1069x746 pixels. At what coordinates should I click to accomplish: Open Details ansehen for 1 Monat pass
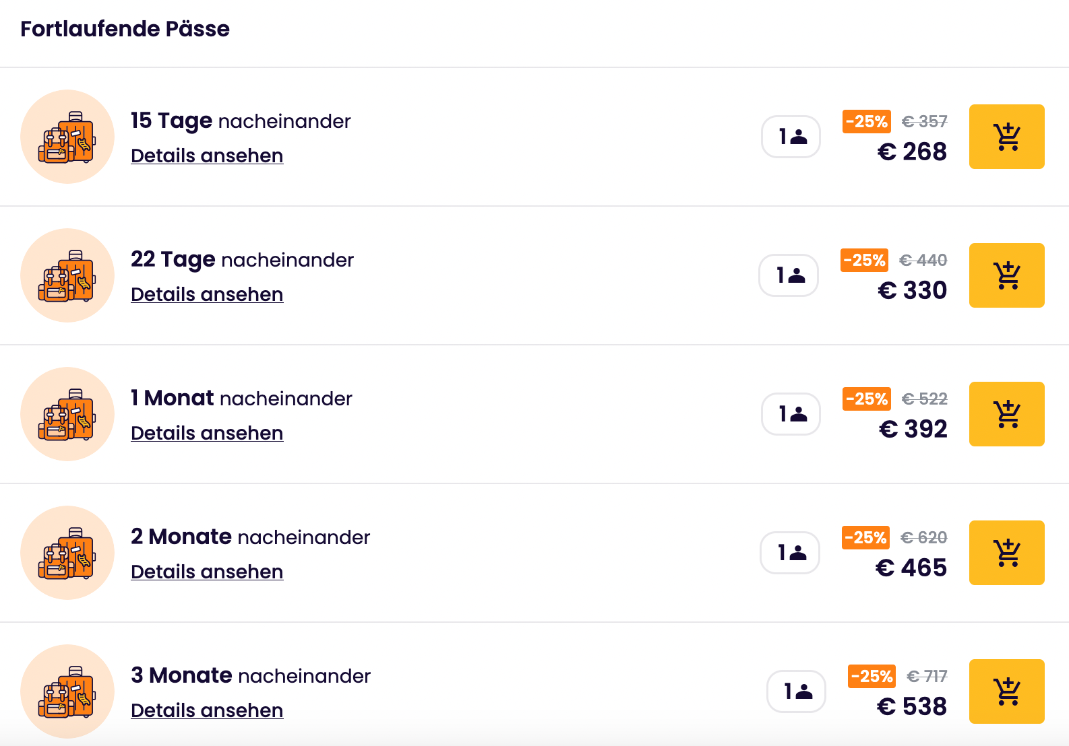[207, 433]
